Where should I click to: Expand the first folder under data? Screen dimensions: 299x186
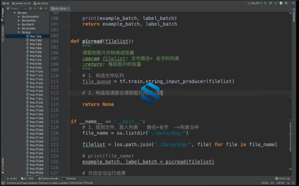coord(18,17)
